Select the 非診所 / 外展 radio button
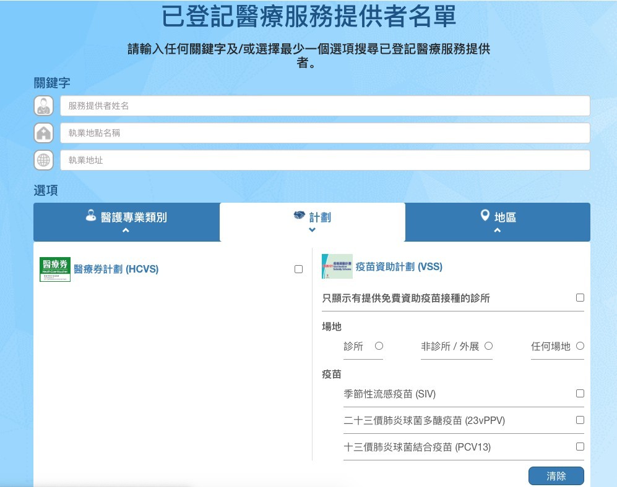617x487 pixels. tap(488, 346)
